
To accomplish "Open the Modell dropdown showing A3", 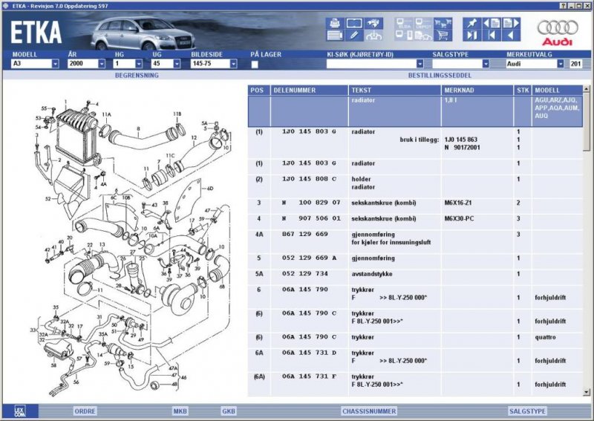I will tap(55, 64).
